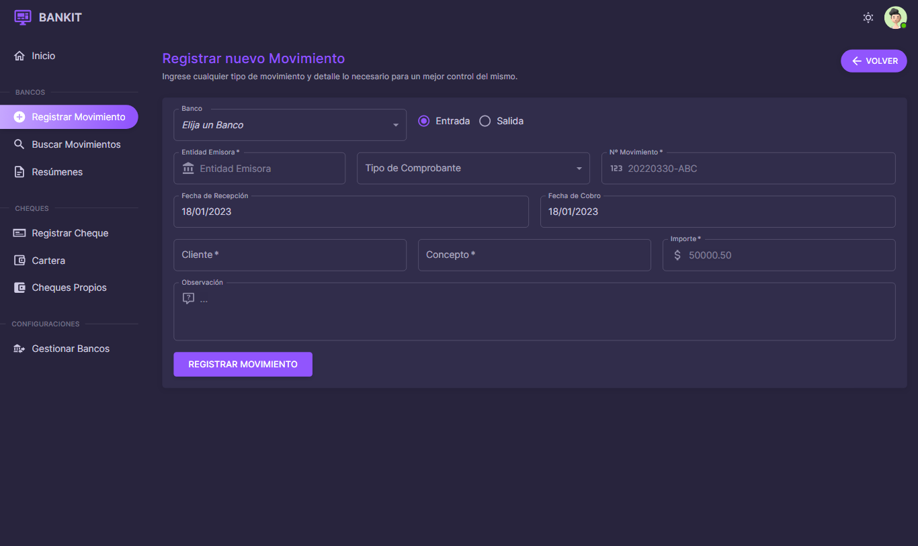The width and height of the screenshot is (918, 546).
Task: Click the wallet icon beside Cheques Propios
Action: click(x=19, y=287)
